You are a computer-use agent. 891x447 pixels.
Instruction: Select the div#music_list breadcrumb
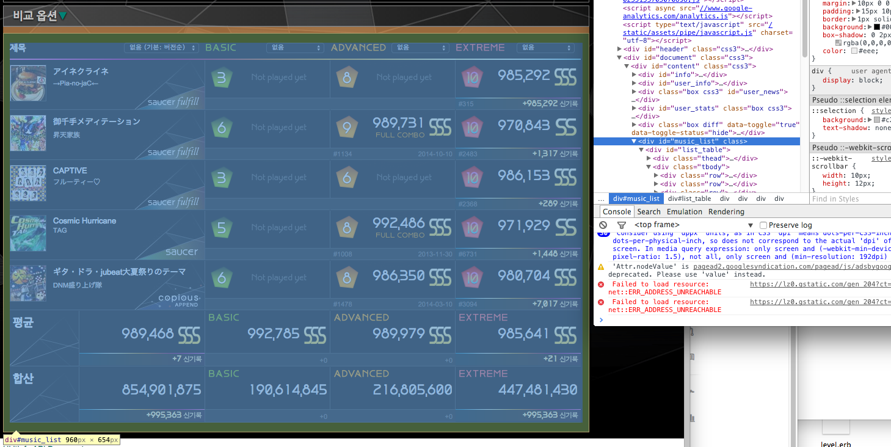coord(636,198)
